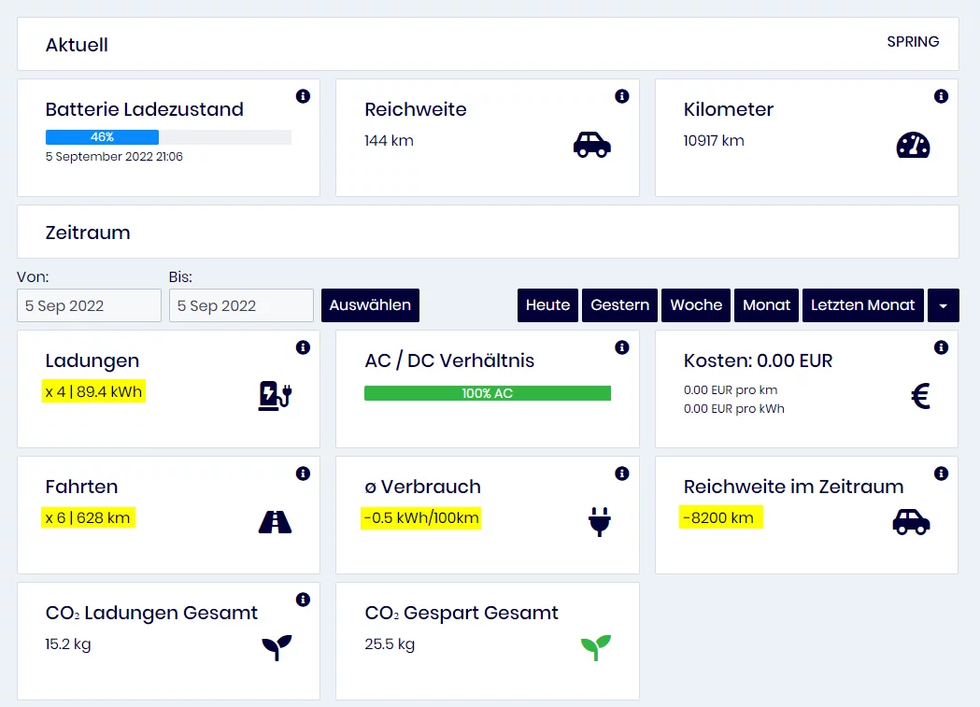Click the car icon in Reichweite im Zeitraum
The width and height of the screenshot is (980, 707).
(911, 522)
